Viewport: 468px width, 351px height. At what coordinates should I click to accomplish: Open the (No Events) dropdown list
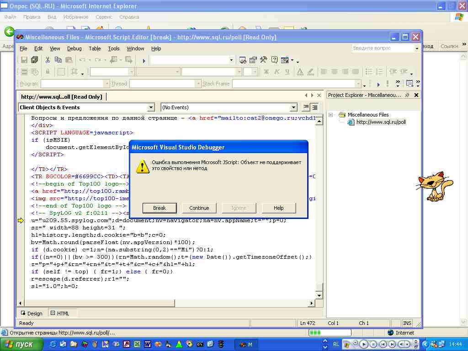(294, 107)
